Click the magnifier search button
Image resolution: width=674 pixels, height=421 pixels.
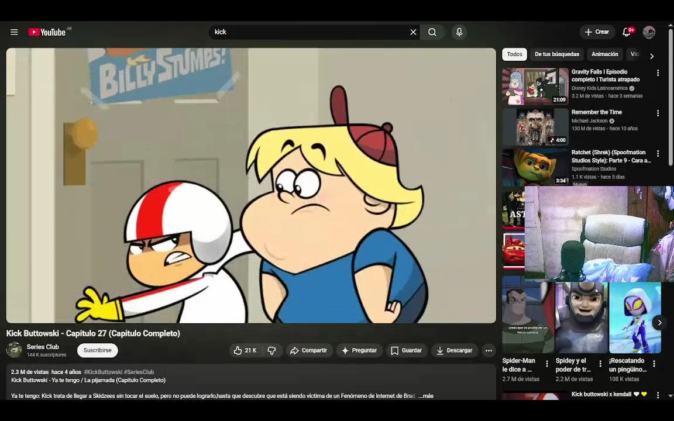click(432, 32)
